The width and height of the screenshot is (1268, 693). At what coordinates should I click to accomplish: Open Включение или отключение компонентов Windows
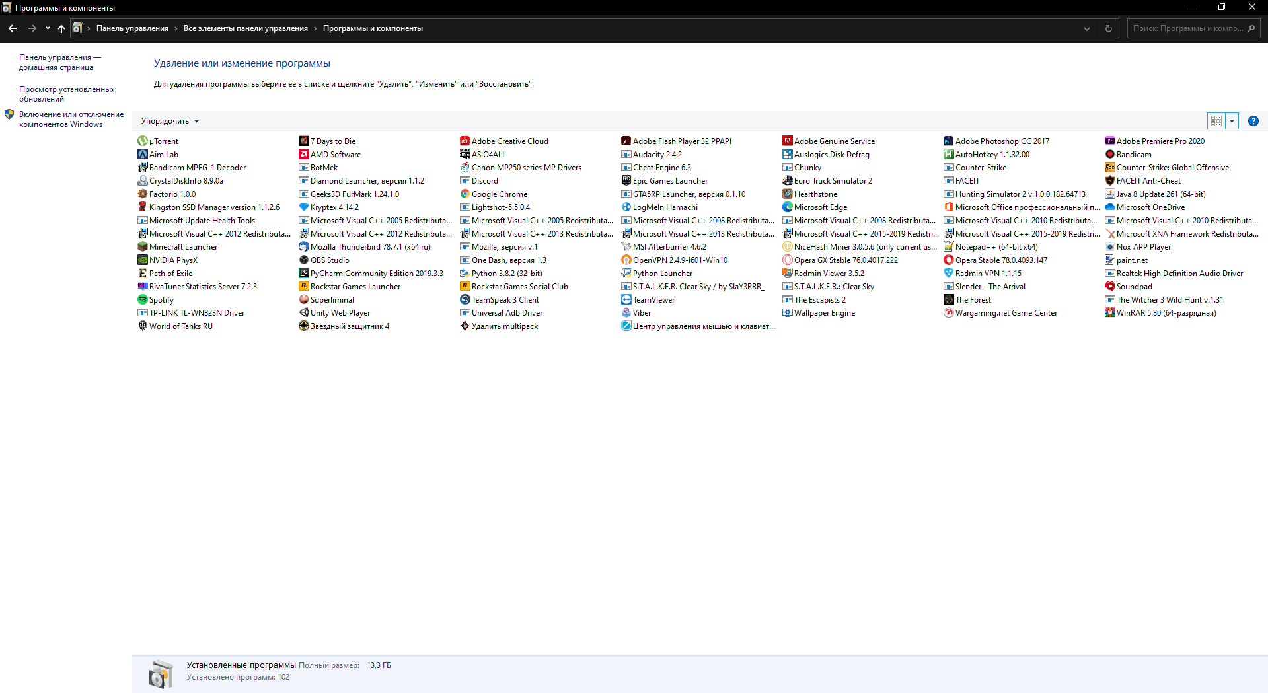pos(71,119)
